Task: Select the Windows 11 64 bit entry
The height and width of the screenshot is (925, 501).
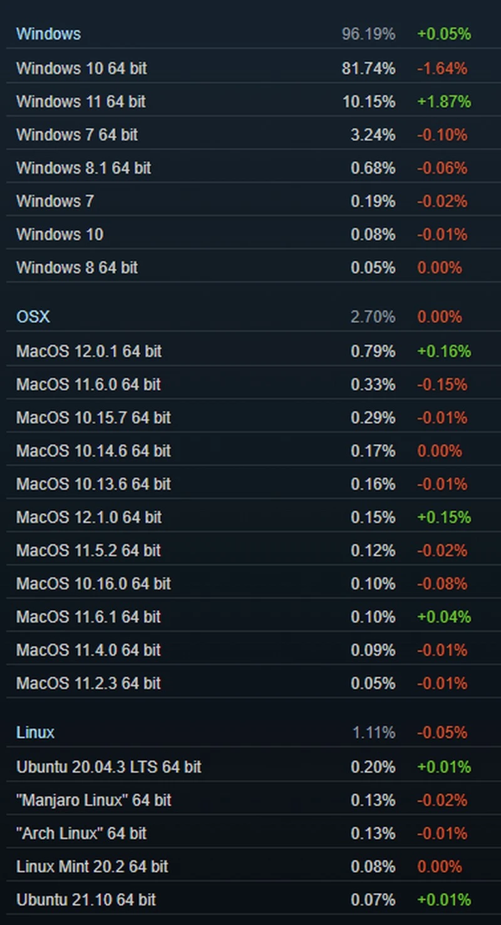Action: [81, 102]
